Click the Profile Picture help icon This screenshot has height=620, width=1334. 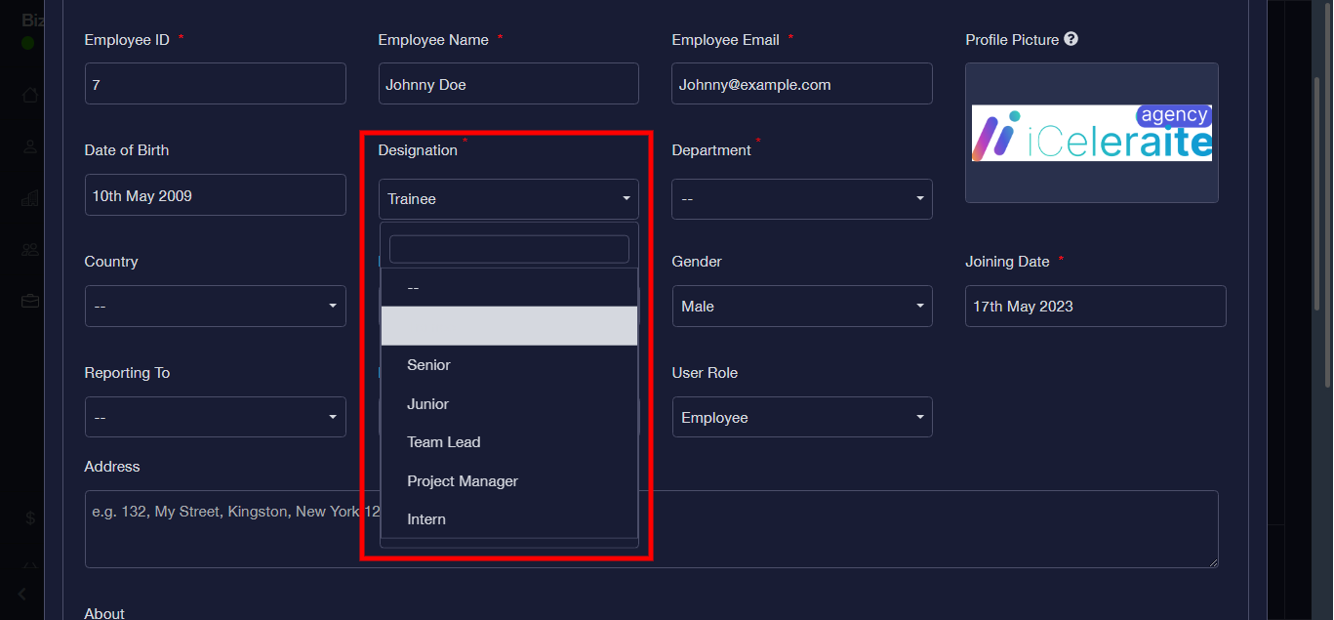point(1071,39)
